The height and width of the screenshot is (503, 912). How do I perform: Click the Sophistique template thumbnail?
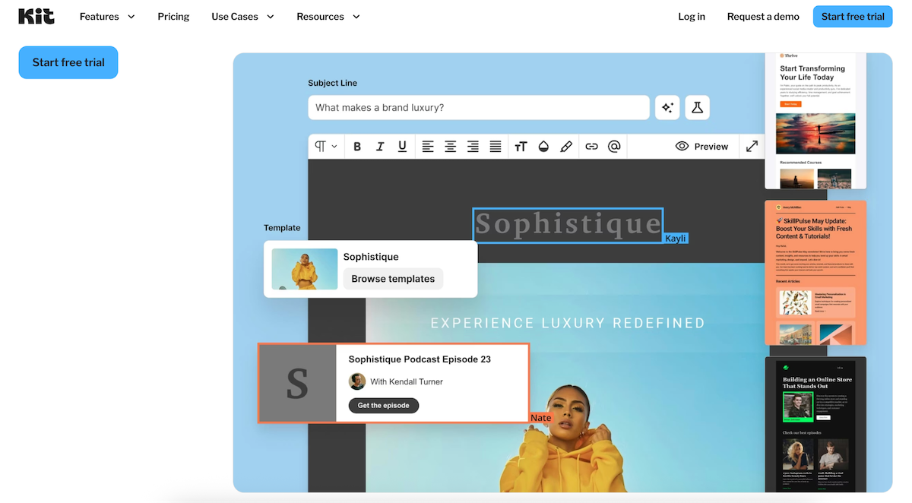pyautogui.click(x=305, y=269)
